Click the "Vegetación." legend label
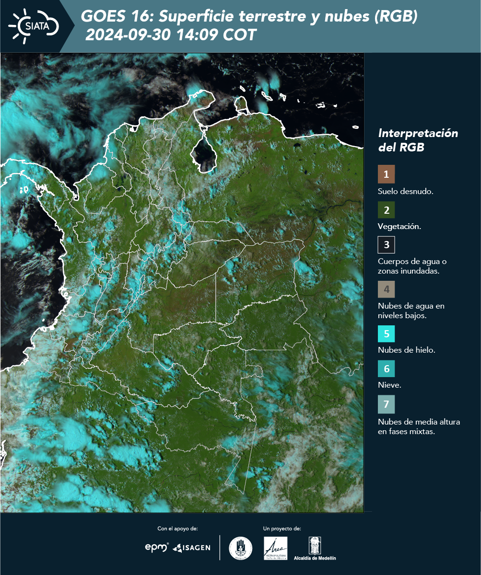Viewport: 481px width, 575px height. click(x=399, y=227)
